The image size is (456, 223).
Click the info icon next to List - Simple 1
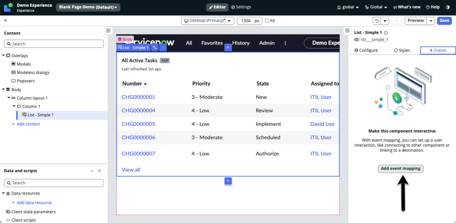386,33
